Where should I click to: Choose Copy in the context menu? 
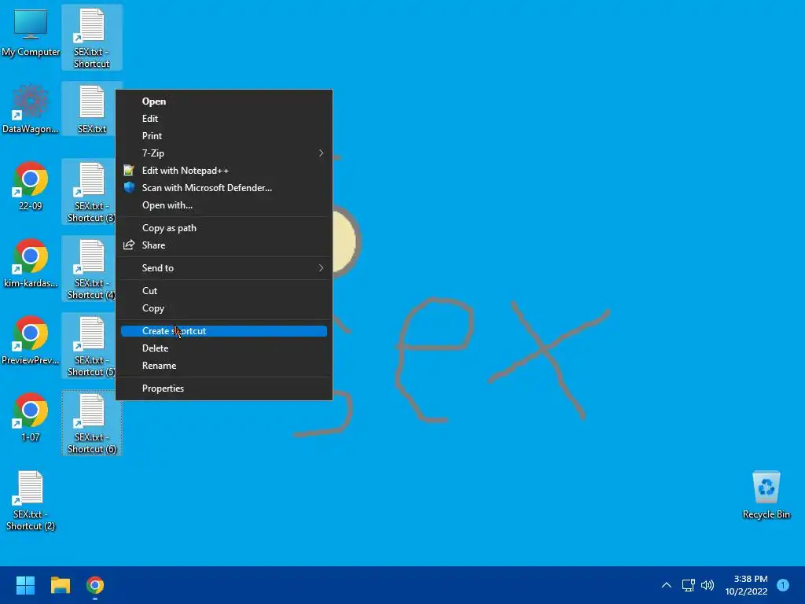click(224, 308)
